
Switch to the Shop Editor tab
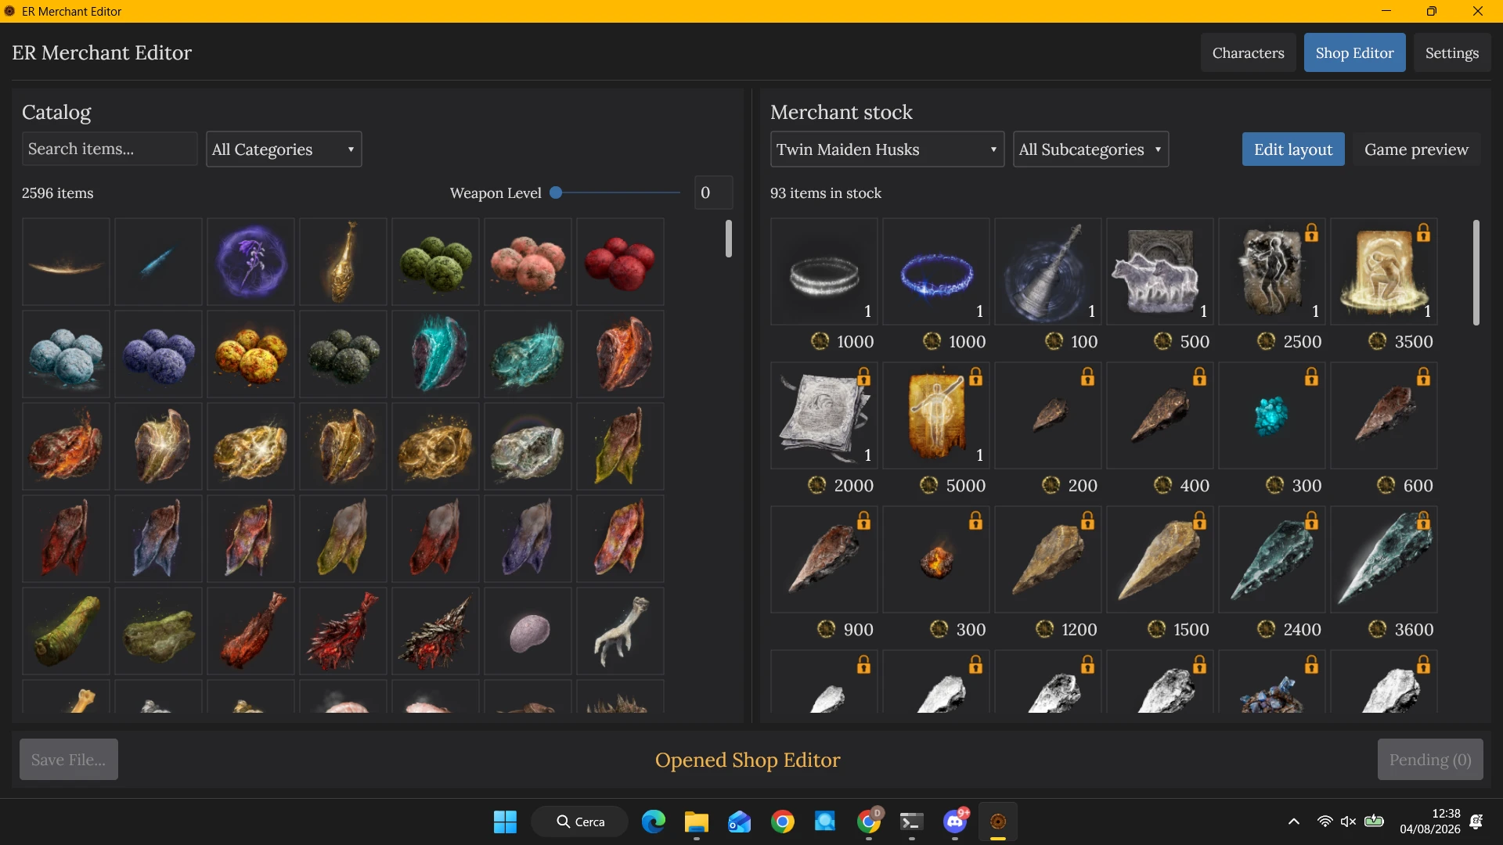pos(1354,52)
